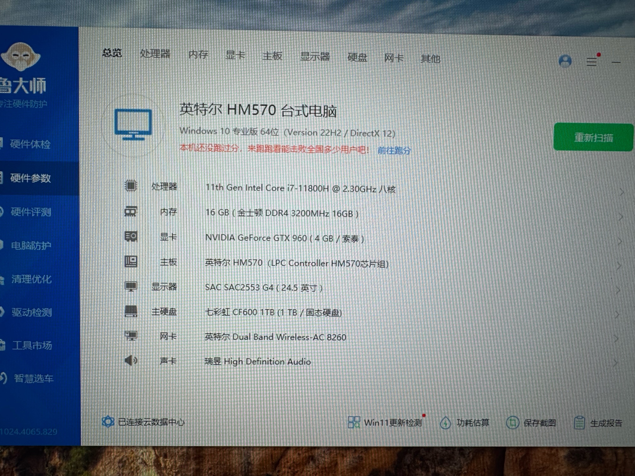Click the LPC Controller HM570 text
Screen dimensions: 635x476
point(297,263)
